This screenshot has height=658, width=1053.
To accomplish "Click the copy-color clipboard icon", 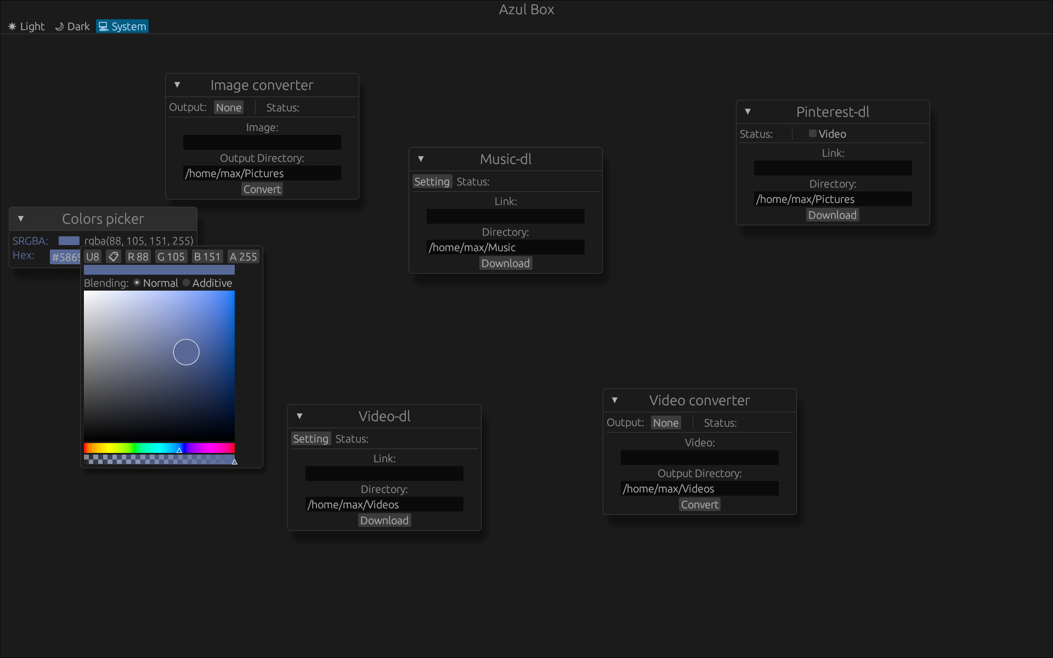I will tap(114, 257).
